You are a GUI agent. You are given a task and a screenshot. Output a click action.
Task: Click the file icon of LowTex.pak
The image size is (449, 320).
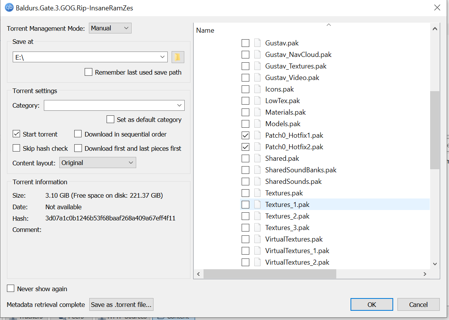click(257, 100)
